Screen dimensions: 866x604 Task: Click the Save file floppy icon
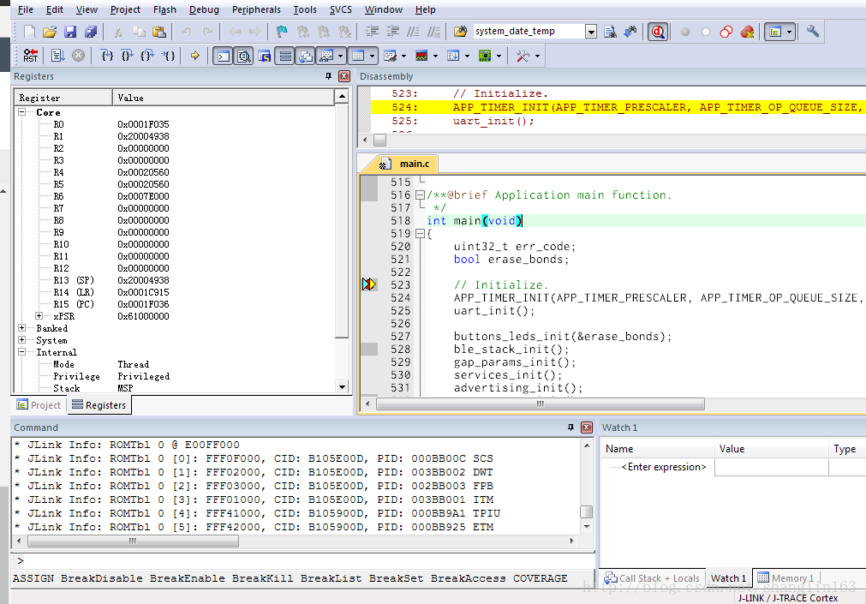[70, 32]
